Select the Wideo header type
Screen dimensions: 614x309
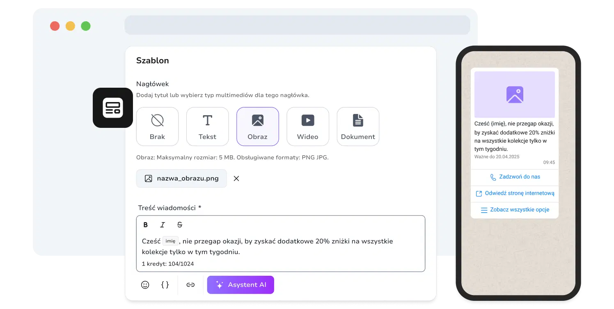pyautogui.click(x=307, y=127)
